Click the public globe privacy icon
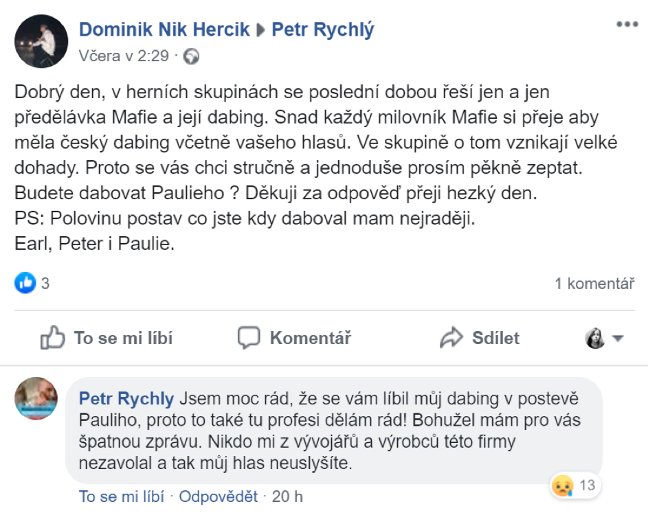This screenshot has height=515, width=648. 192,57
